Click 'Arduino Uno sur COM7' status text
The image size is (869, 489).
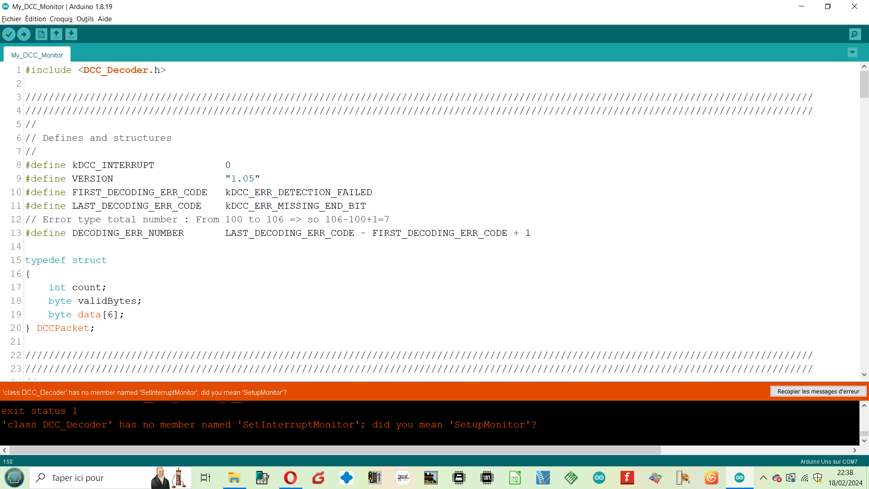point(829,461)
